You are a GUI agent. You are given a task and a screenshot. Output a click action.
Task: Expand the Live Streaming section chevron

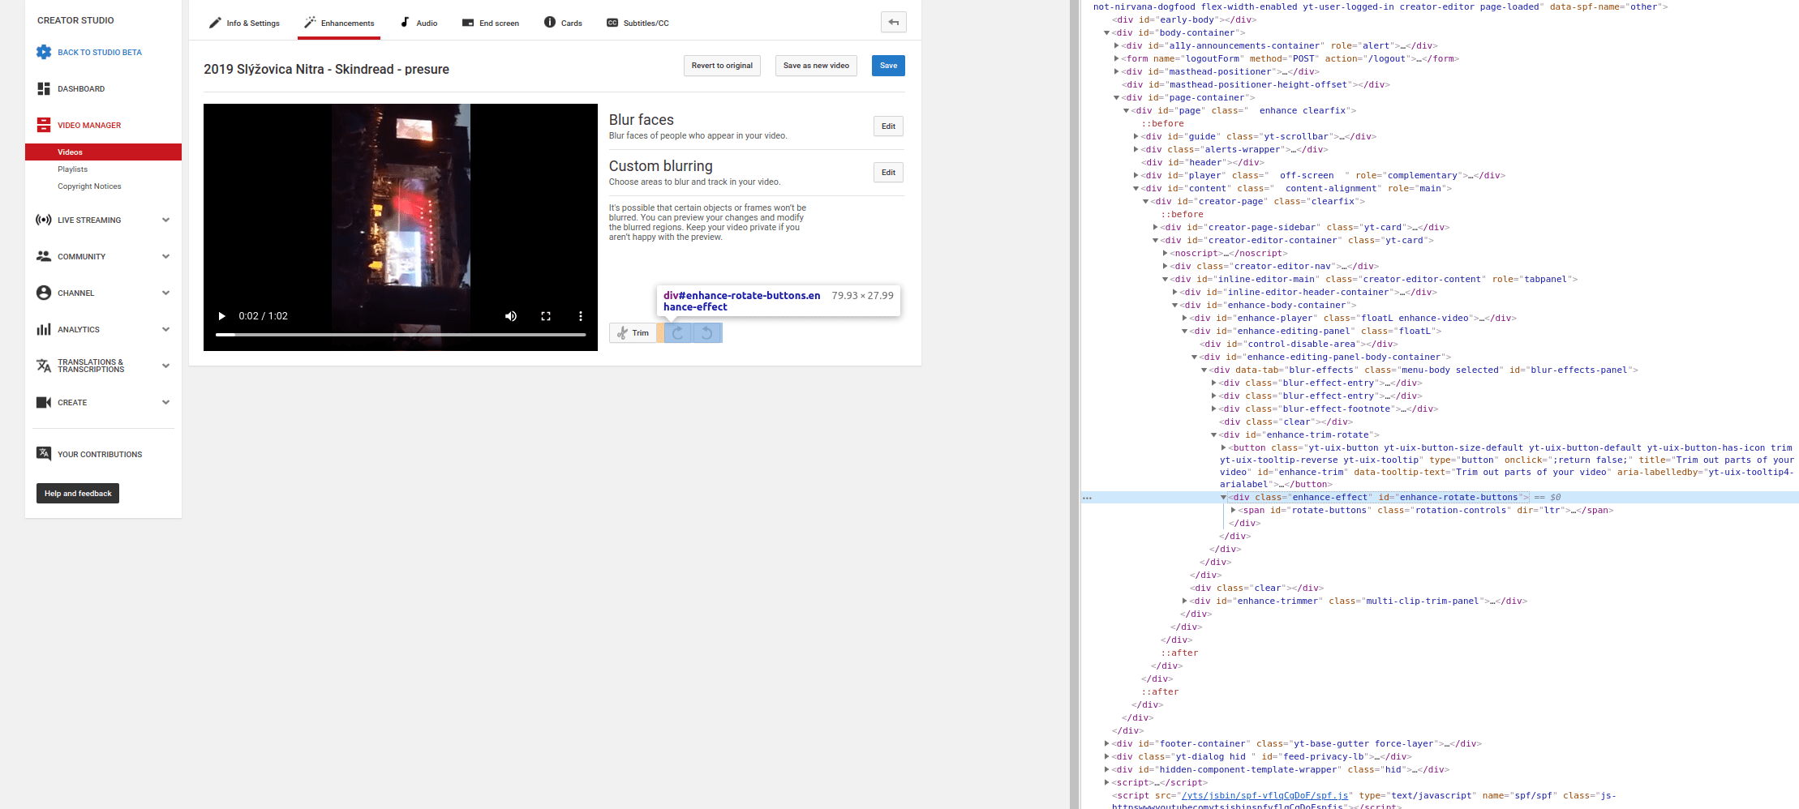coord(165,220)
